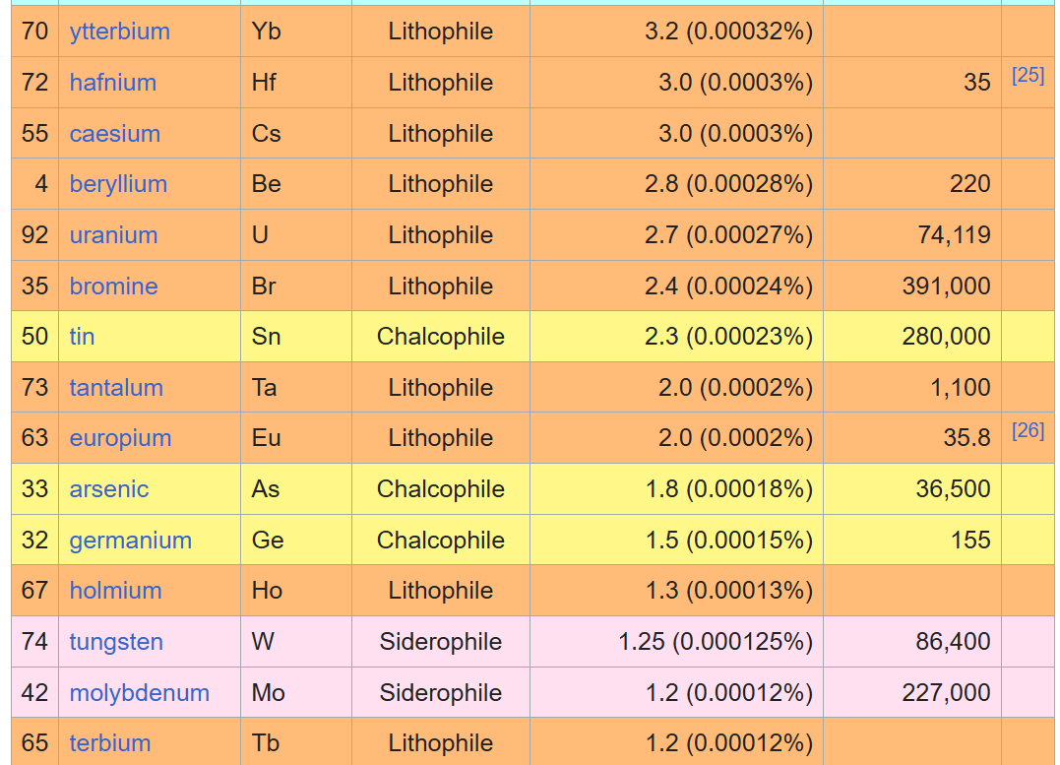Viewport: 1060px width, 765px height.
Task: Select 'Chalcophile' in the germanium row
Action: [x=441, y=540]
